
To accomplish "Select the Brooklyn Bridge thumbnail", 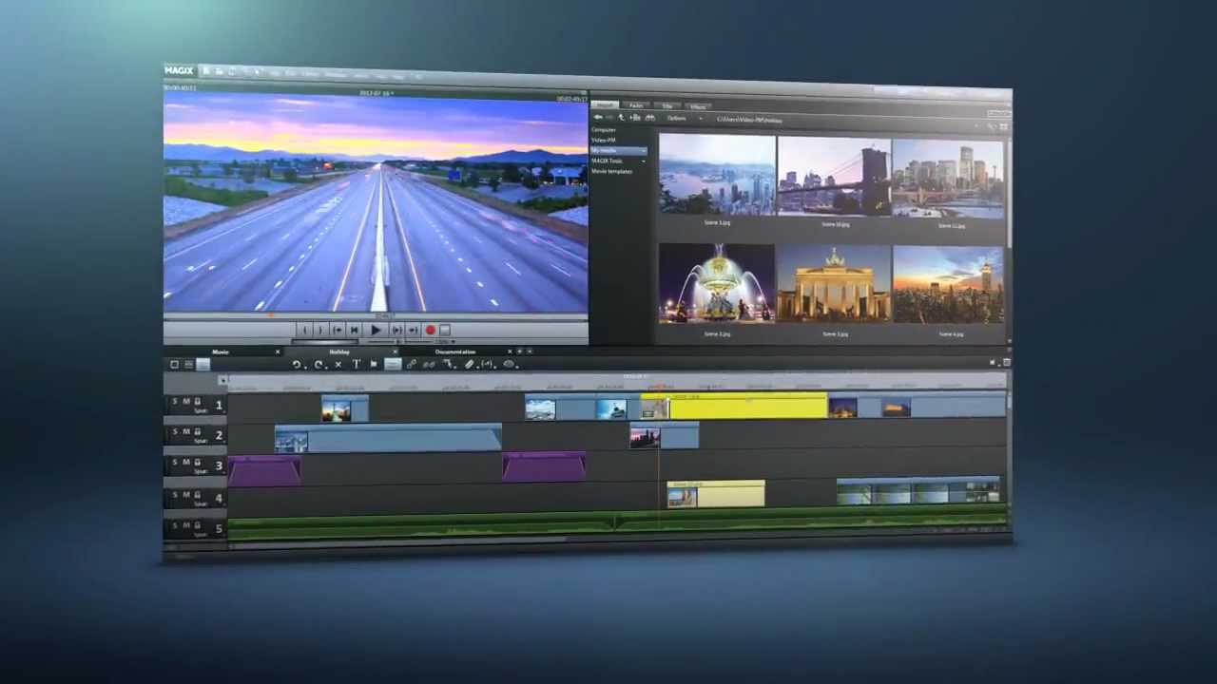I will click(x=834, y=177).
